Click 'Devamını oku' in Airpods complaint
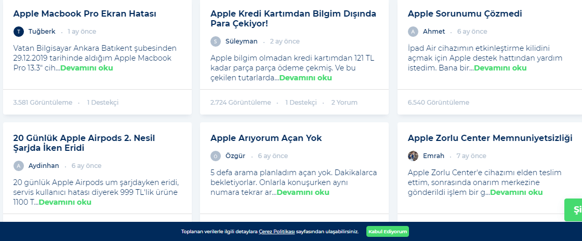This screenshot has height=241, width=582. pos(65,203)
